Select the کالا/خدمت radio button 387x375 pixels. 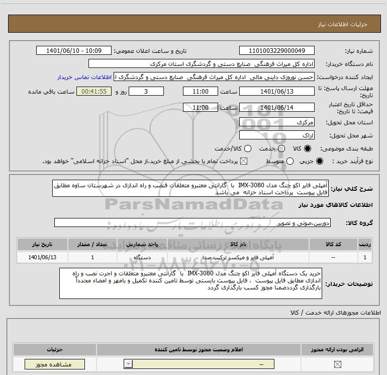pos(248,148)
